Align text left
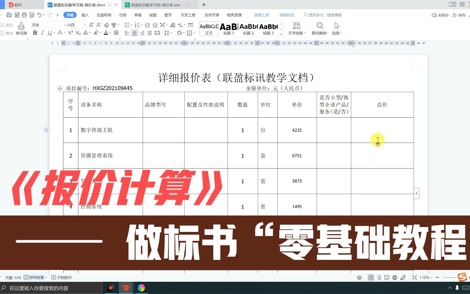The height and width of the screenshot is (294, 470). click(127, 33)
